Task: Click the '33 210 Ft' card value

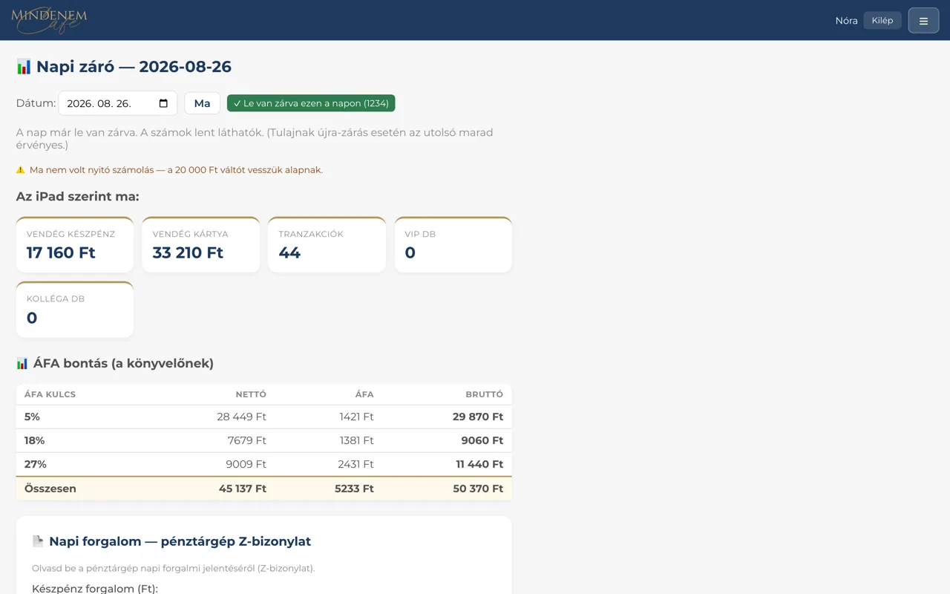Action: [x=188, y=253]
